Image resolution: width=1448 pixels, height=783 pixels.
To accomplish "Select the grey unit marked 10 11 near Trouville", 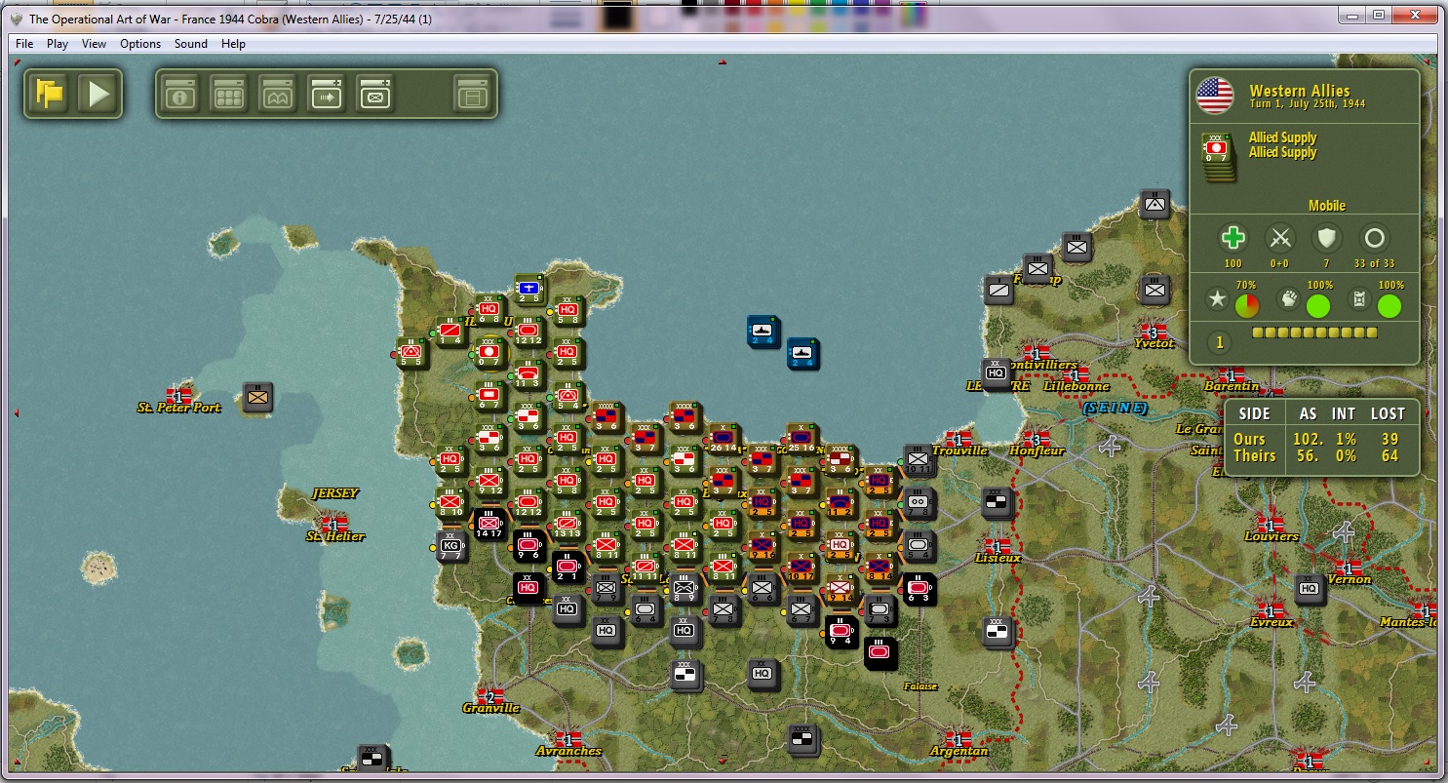I will click(x=919, y=459).
